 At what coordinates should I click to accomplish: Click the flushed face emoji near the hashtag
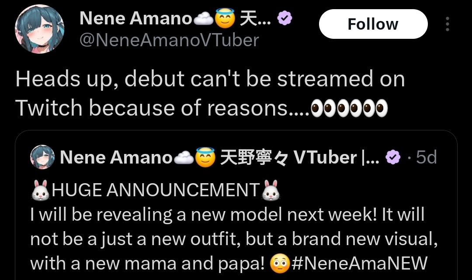280,263
